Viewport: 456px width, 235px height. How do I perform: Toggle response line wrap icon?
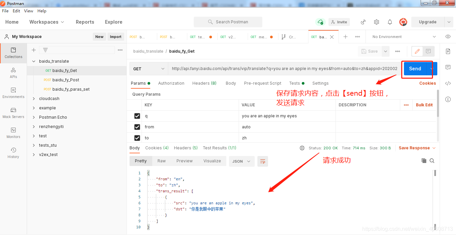tap(263, 161)
